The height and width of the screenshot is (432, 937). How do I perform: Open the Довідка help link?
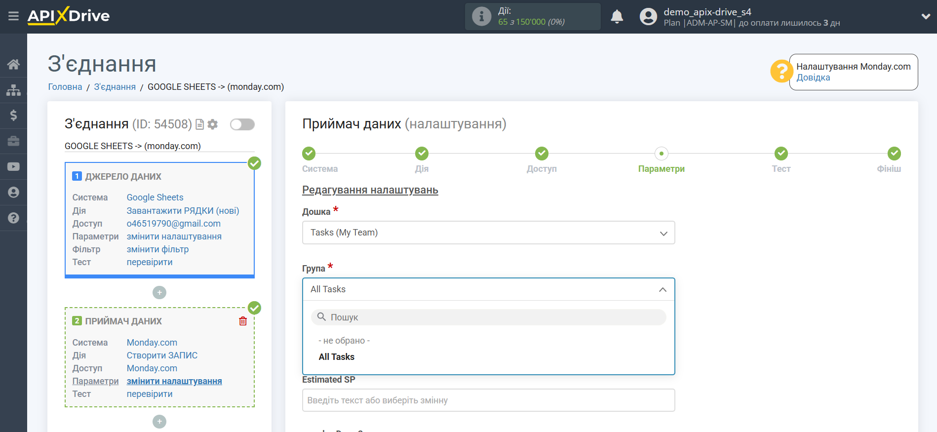coord(813,78)
